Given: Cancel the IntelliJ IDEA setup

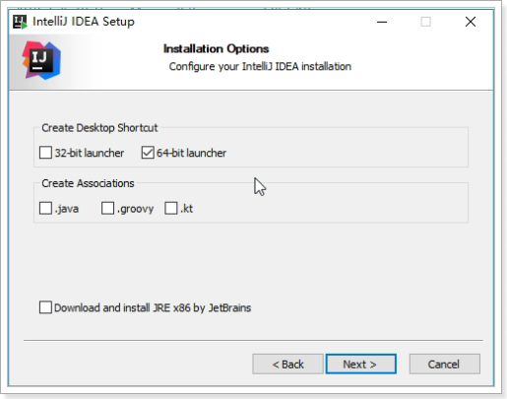Looking at the screenshot, I should [x=445, y=364].
